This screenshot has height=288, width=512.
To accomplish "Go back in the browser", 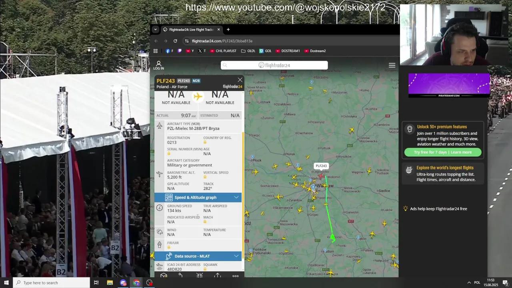I will [156, 41].
